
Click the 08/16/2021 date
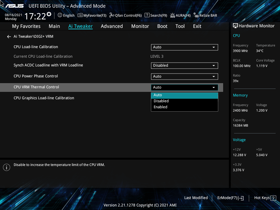pos(13,15)
